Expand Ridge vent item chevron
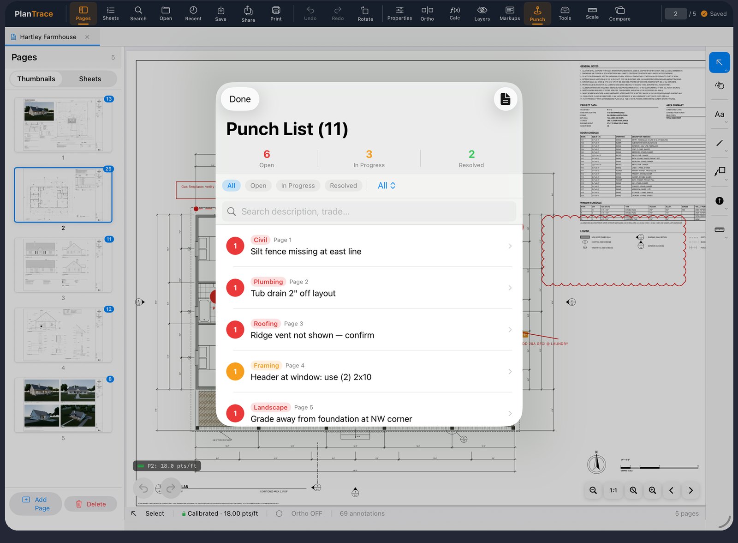 [510, 330]
